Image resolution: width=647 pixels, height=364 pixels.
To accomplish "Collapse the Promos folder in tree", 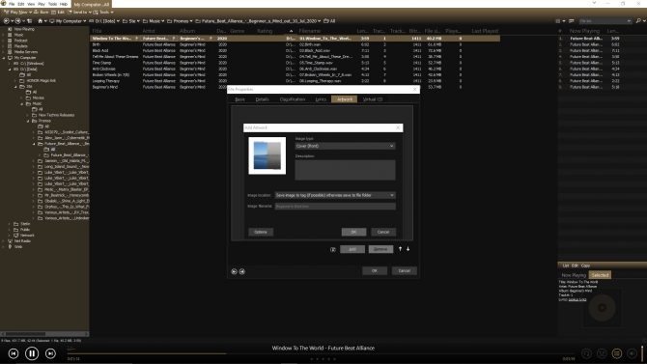I will [28, 121].
